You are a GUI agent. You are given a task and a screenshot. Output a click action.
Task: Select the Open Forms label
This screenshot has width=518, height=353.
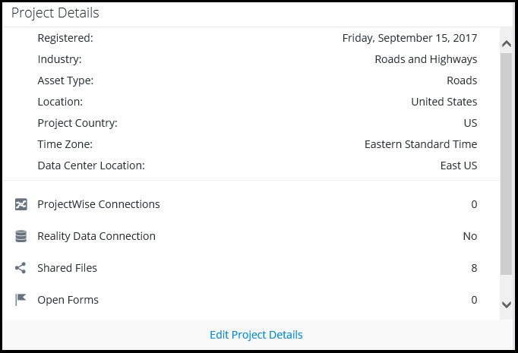[68, 300]
